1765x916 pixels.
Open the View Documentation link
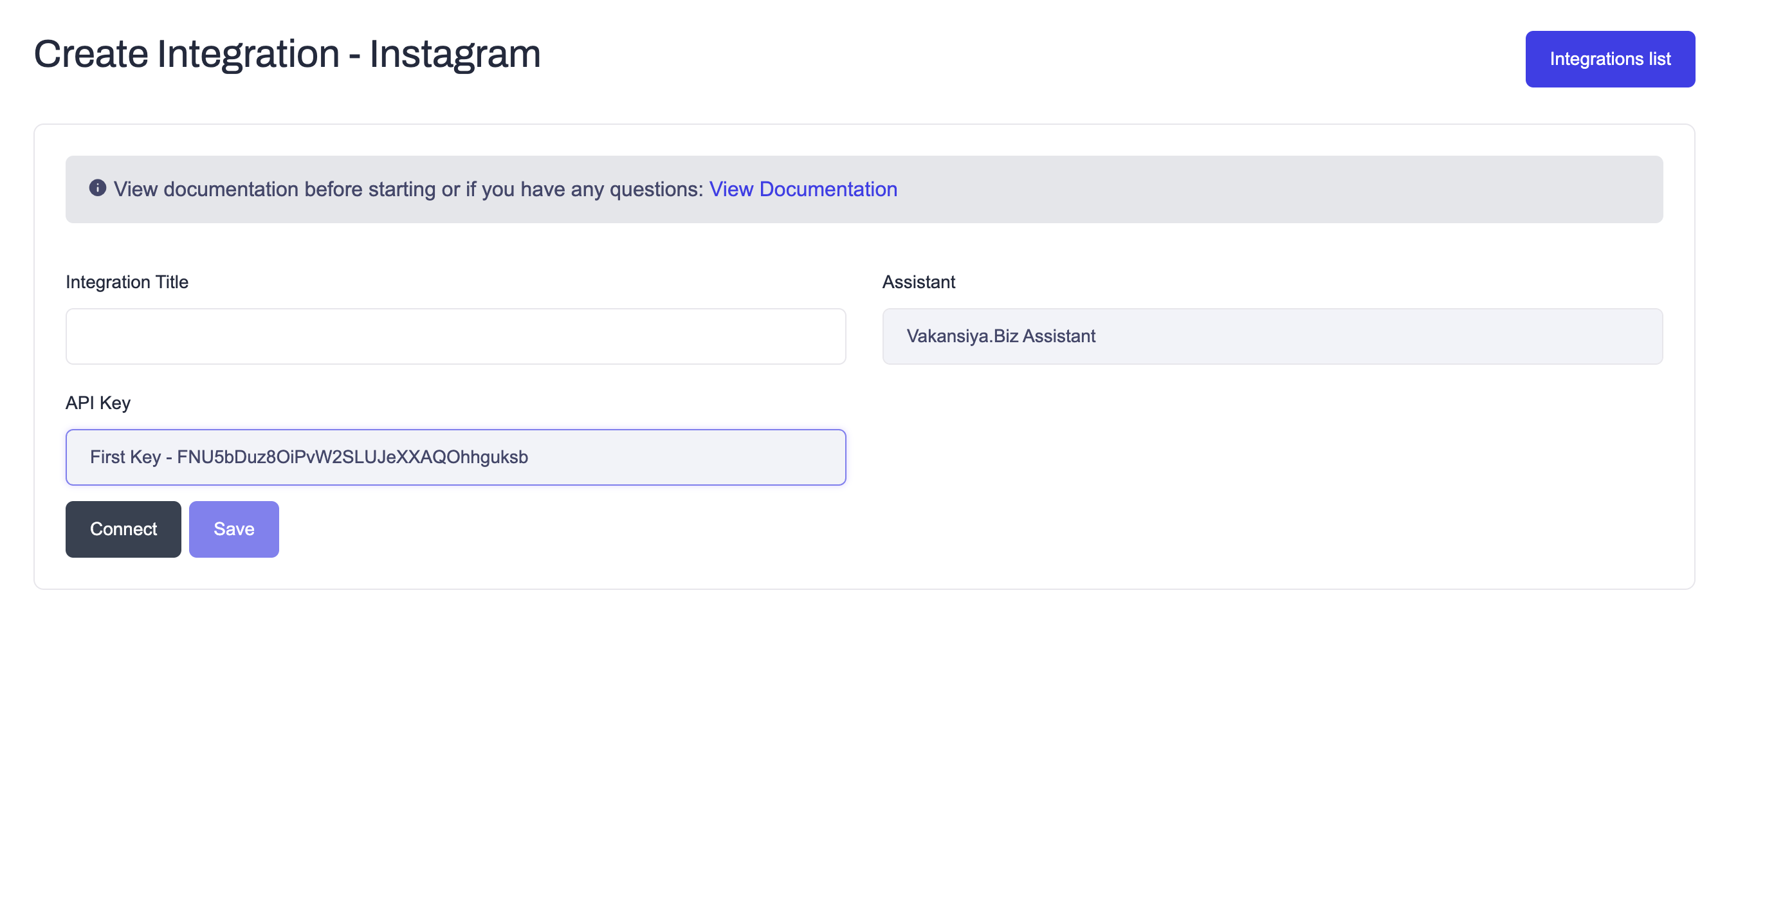pos(802,189)
